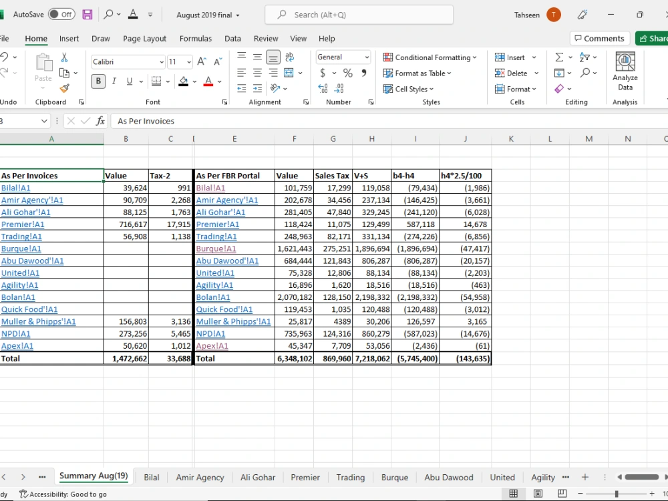
Task: Click the Borders icon
Action: point(156,81)
